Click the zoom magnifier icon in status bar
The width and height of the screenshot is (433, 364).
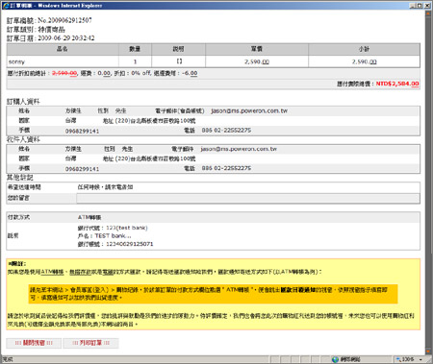(x=399, y=359)
